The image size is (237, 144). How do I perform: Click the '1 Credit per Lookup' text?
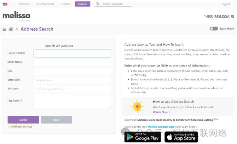tap(20, 126)
